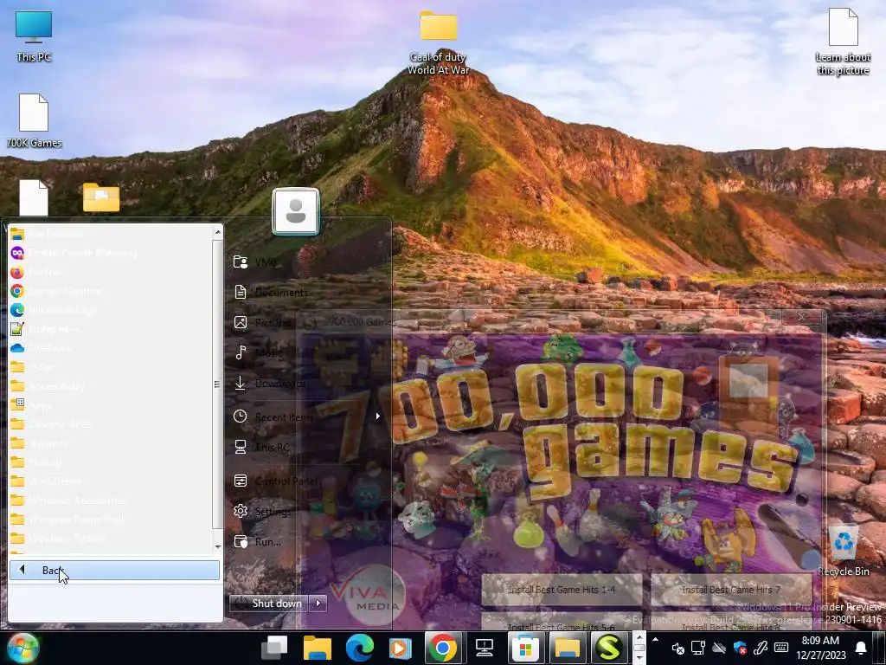Screen dimensions: 886x665
Task: Select Caal of duty World At War folder
Action: point(439,42)
